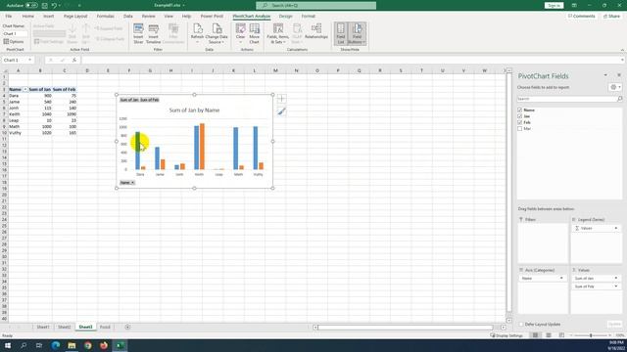This screenshot has width=627, height=352.
Task: Toggle the Field List button
Action: (x=341, y=33)
